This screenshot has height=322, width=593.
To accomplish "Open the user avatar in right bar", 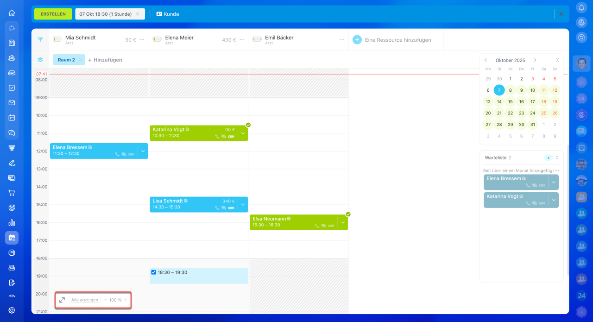I will pos(582,63).
